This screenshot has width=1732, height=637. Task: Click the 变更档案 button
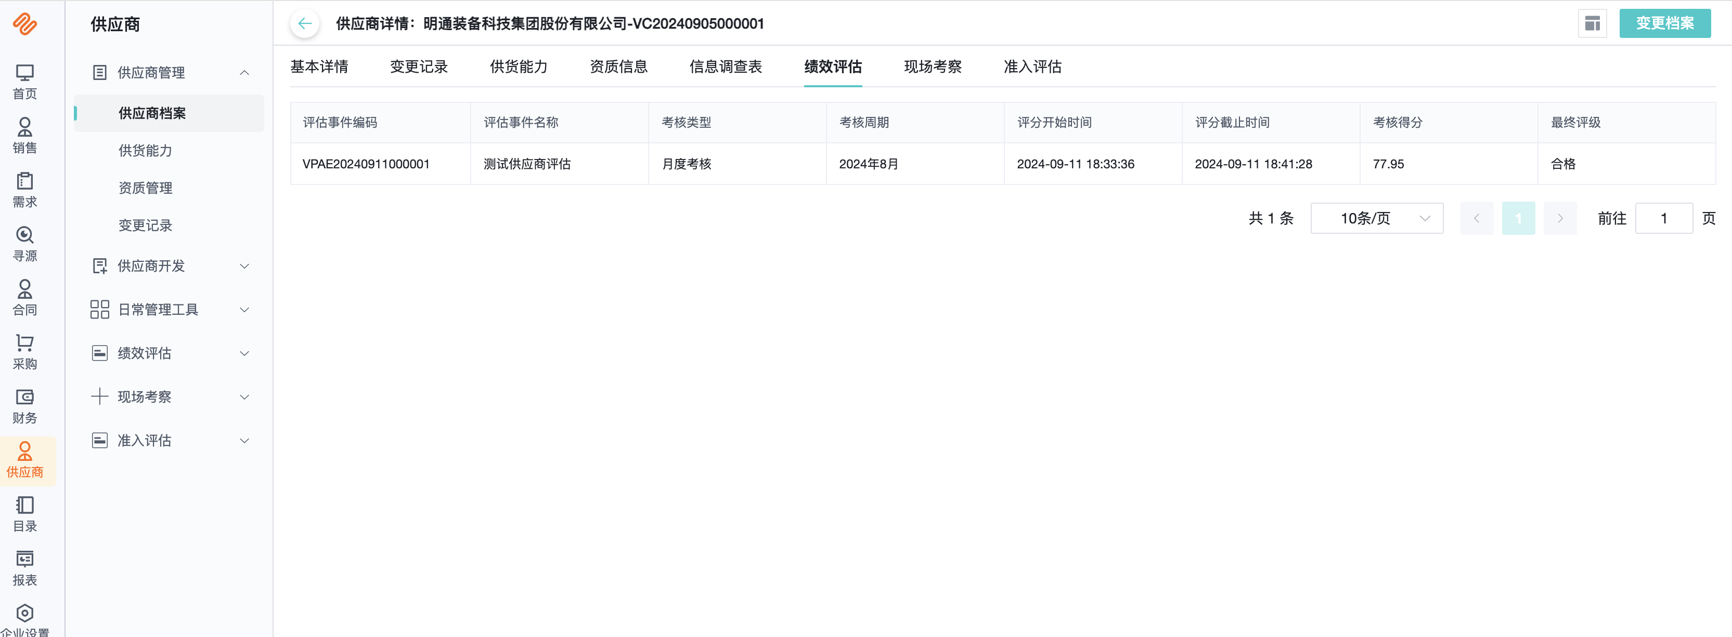point(1665,23)
